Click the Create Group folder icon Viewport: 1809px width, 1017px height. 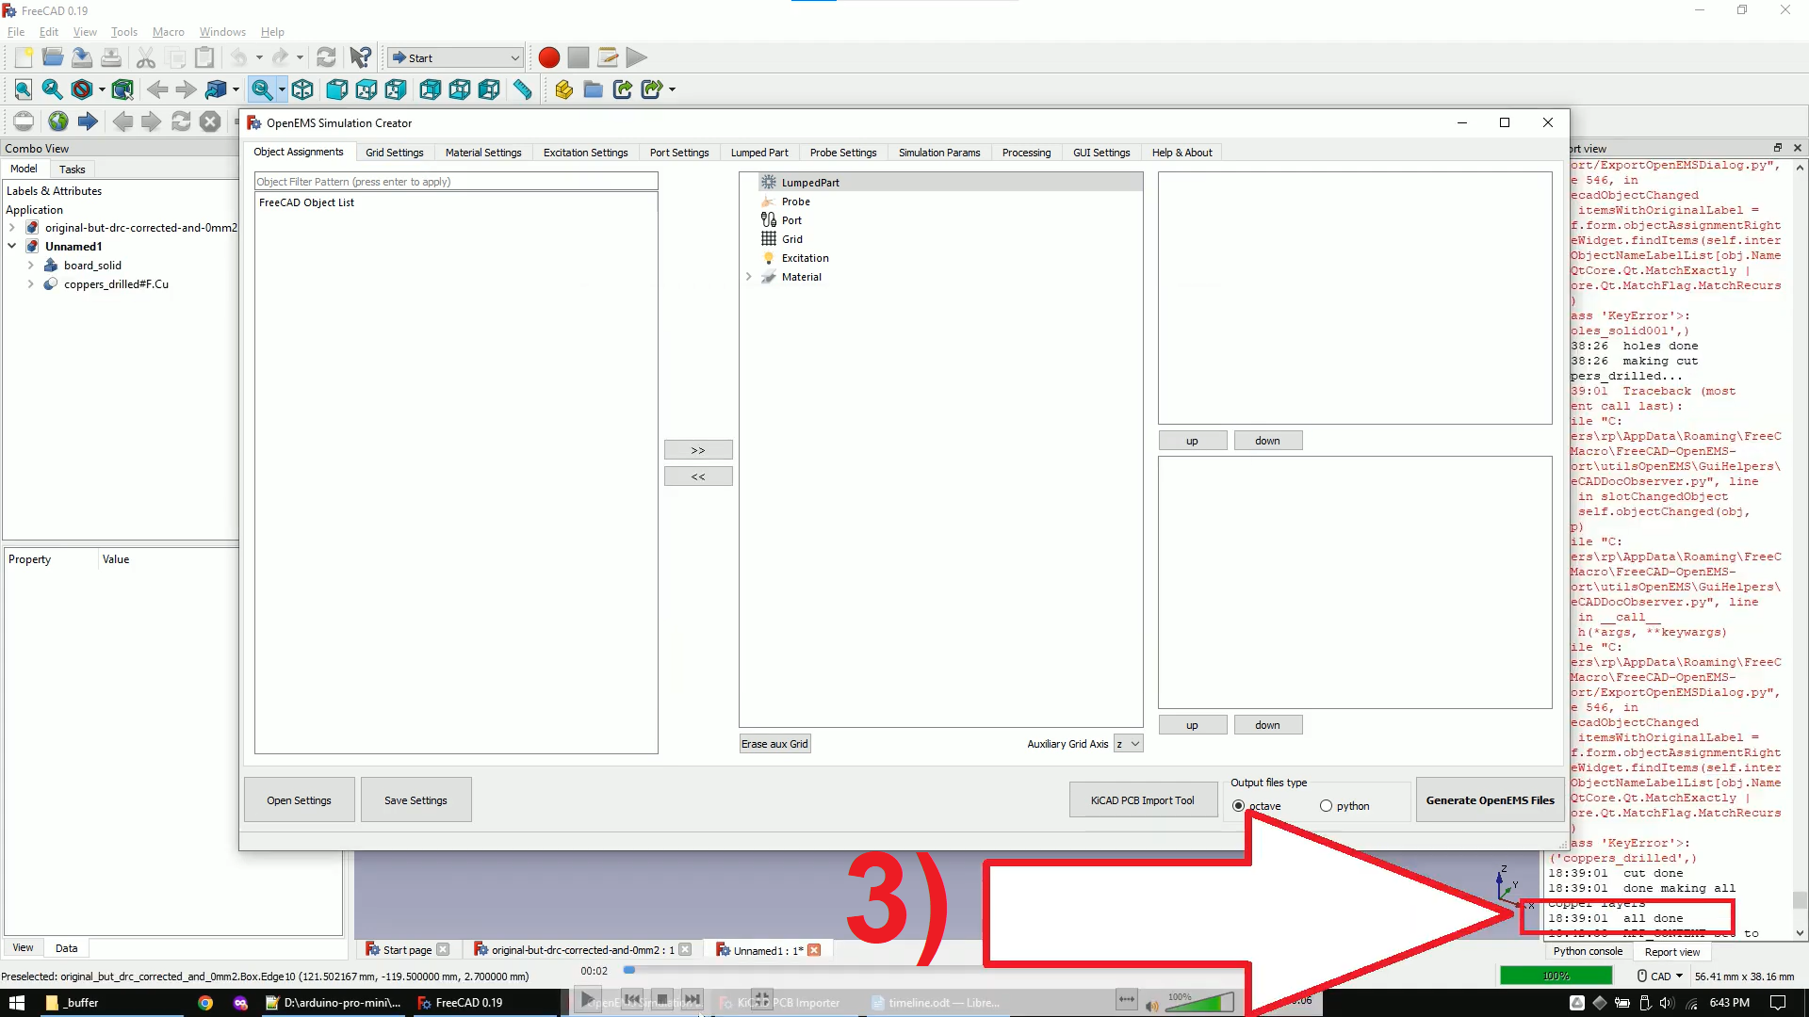593,89
